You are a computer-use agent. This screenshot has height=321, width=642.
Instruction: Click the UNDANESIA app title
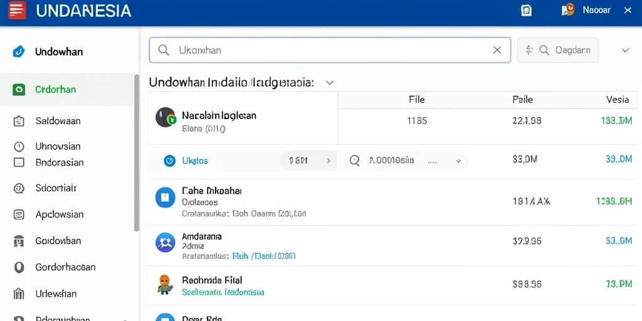pos(83,11)
